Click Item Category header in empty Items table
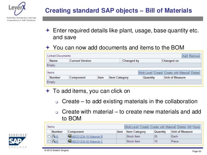 point(119,77)
